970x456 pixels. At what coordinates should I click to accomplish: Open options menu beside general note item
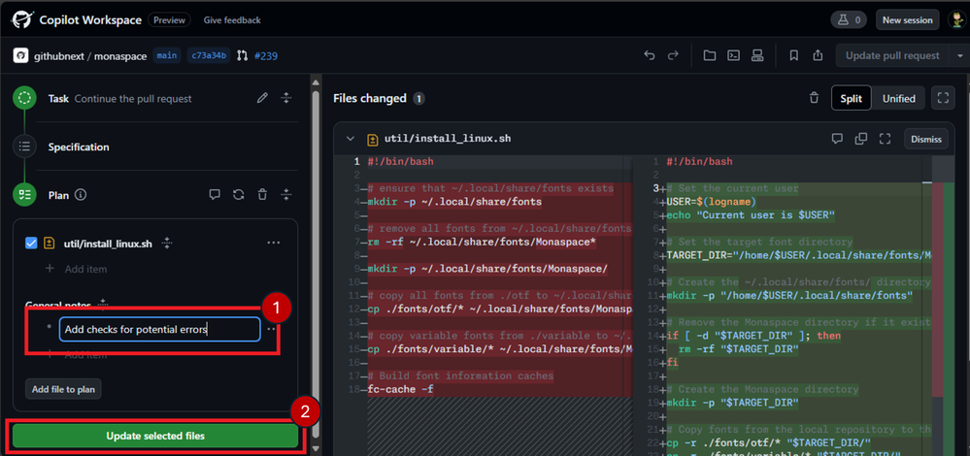tap(271, 329)
